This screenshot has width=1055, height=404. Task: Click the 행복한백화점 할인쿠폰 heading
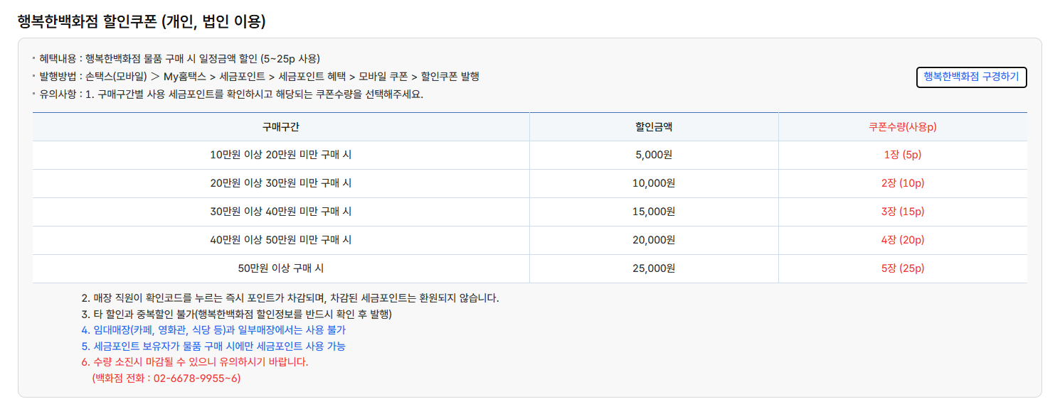142,21
